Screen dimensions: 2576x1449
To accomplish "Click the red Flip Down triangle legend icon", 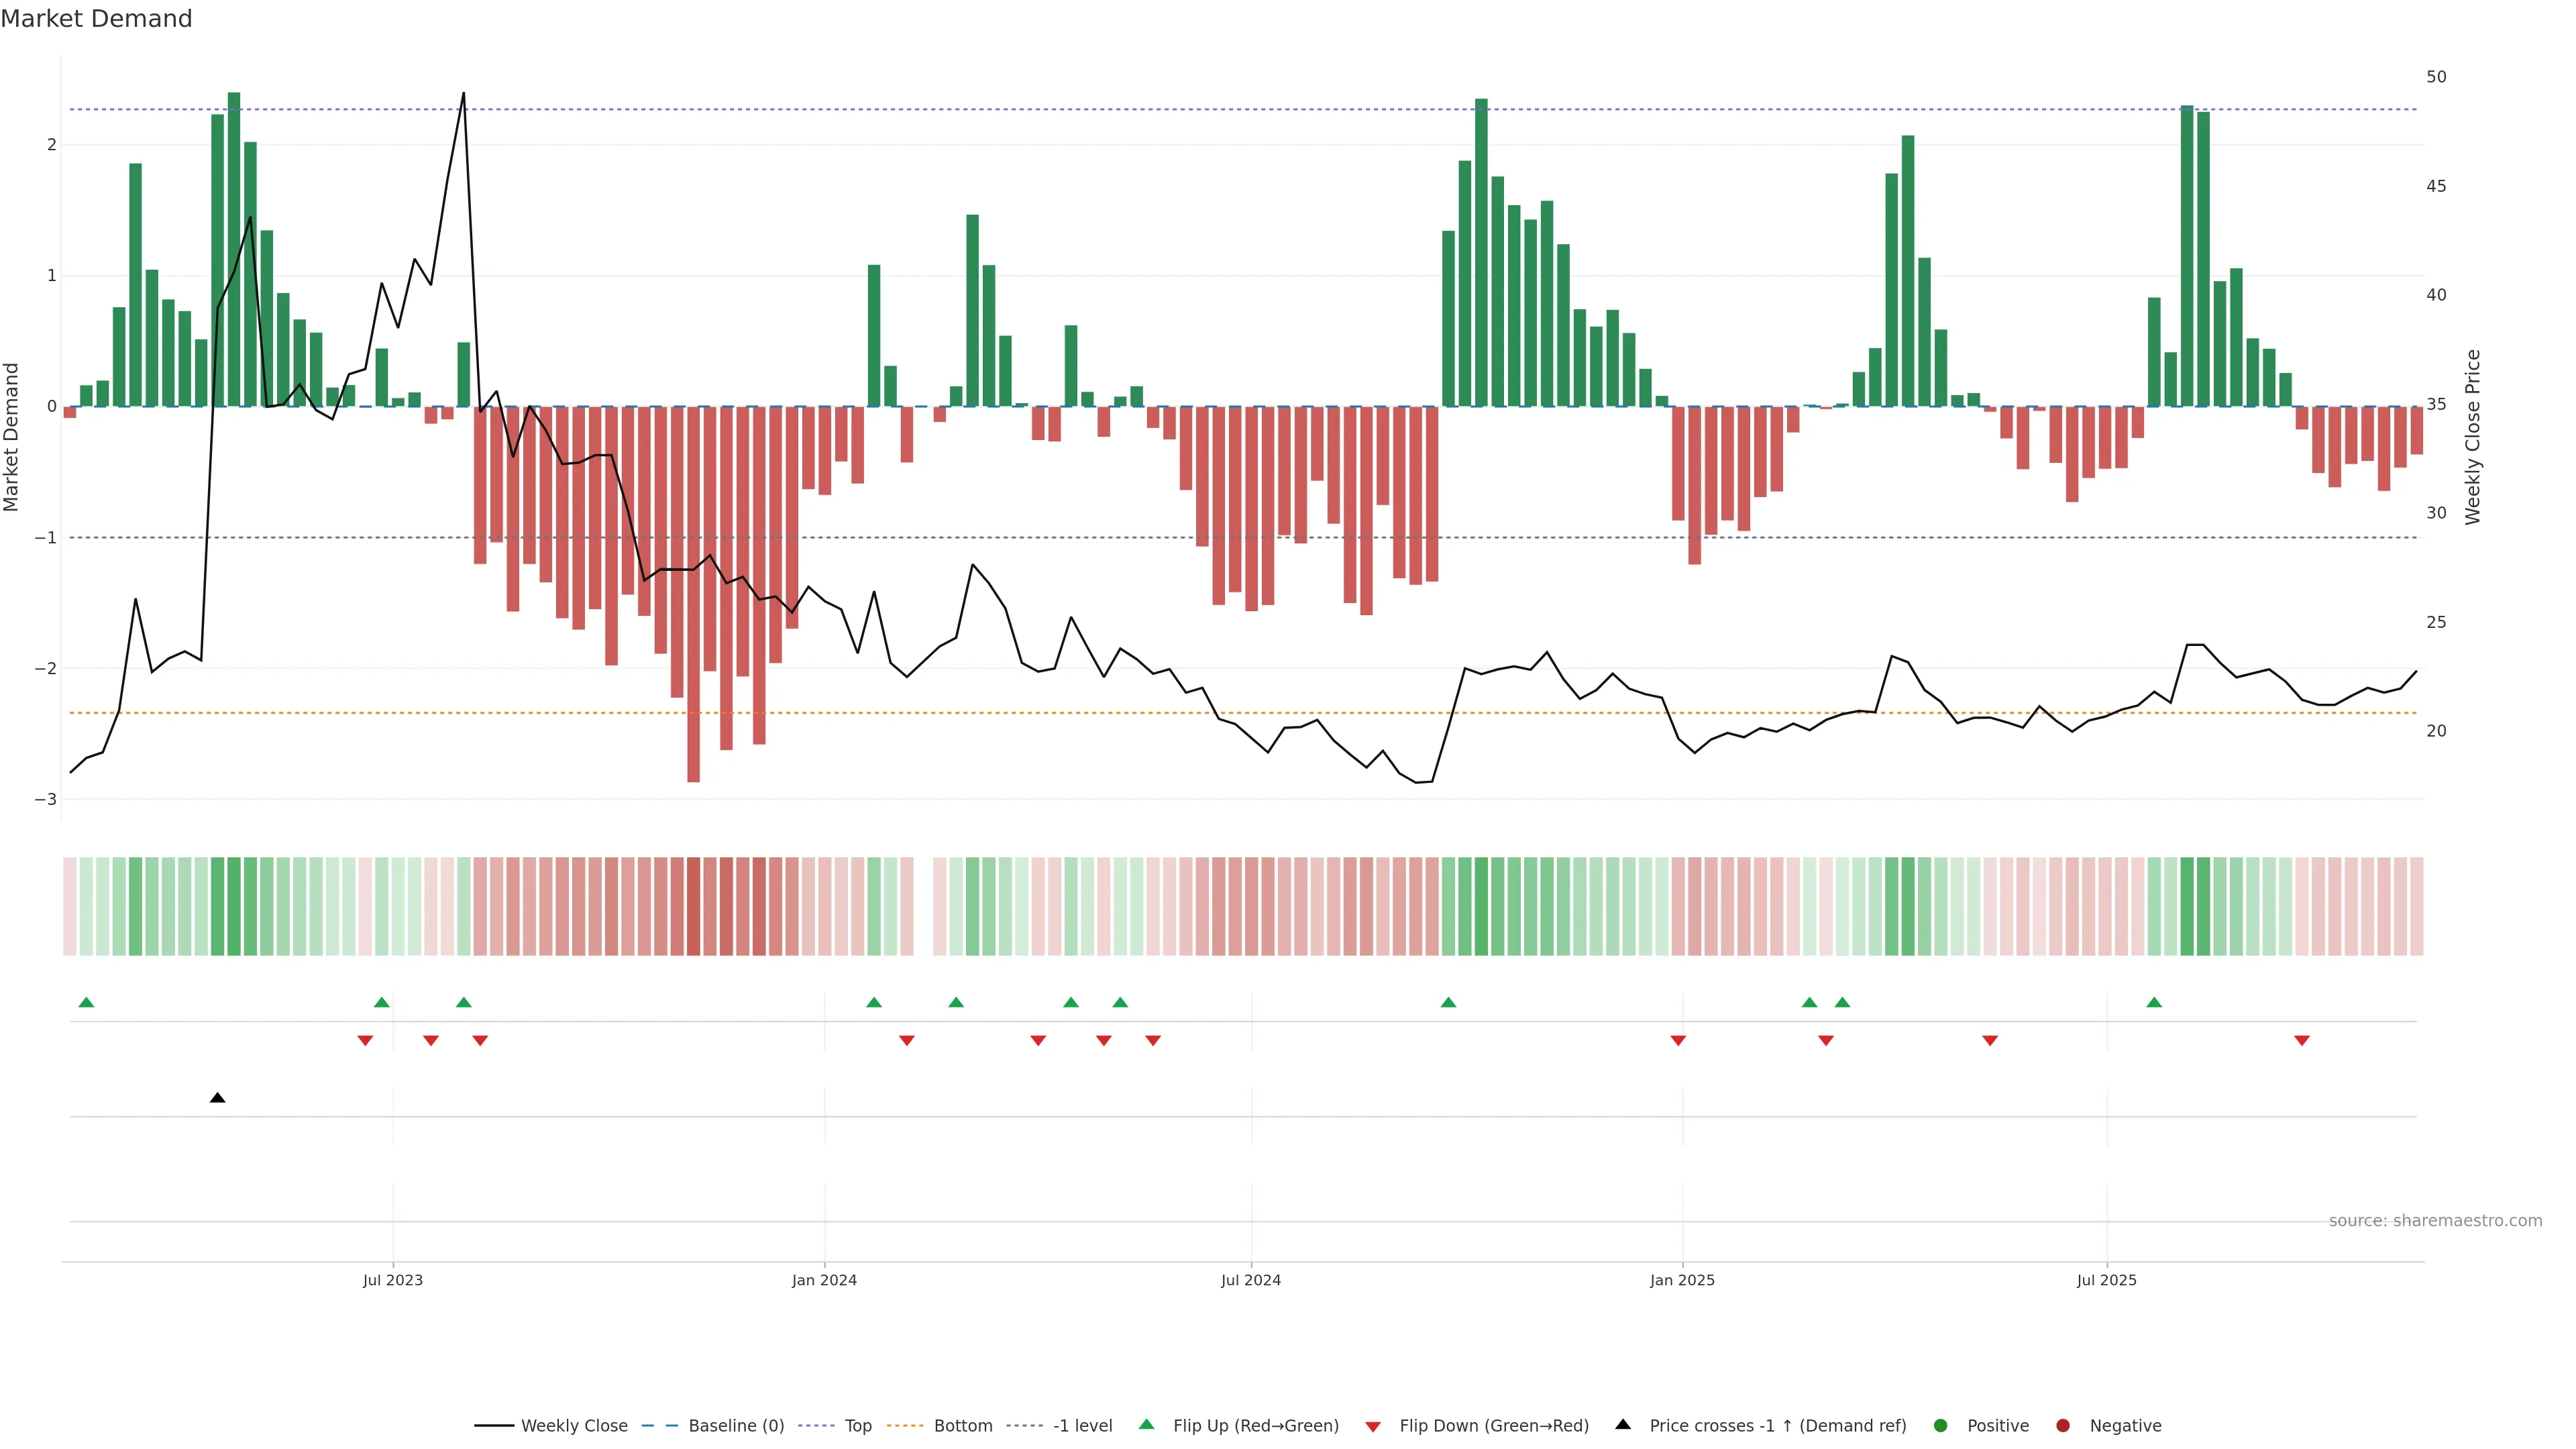I will (x=1373, y=1426).
